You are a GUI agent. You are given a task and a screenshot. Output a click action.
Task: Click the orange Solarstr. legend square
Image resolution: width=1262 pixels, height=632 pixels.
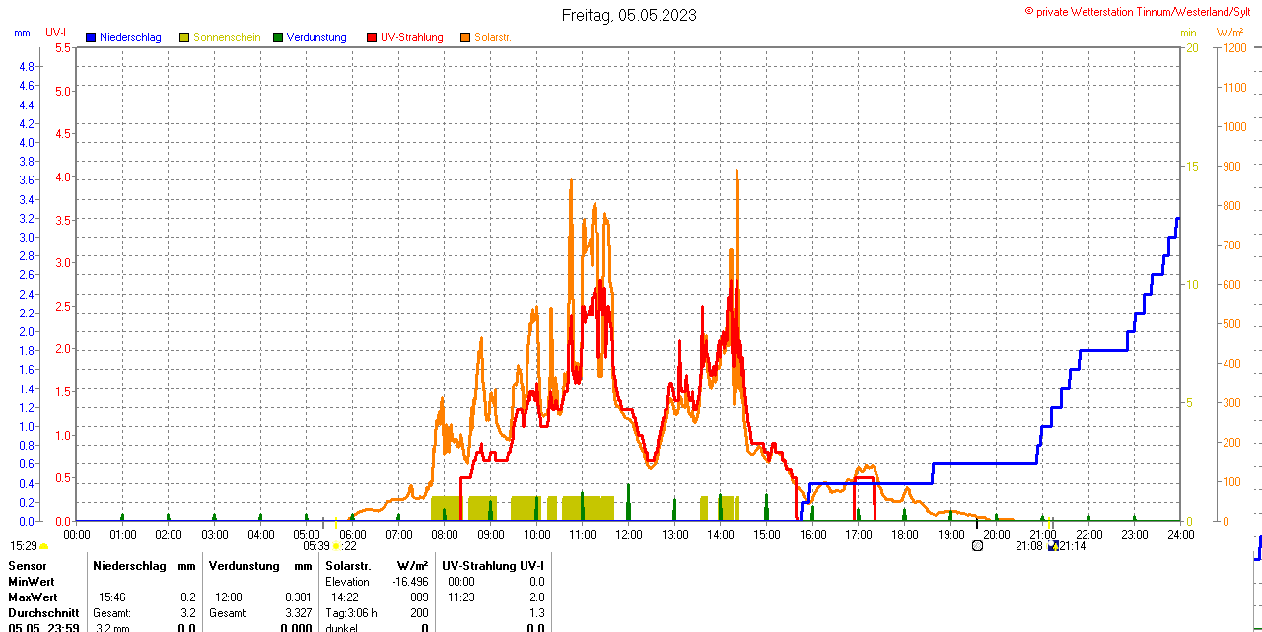point(465,37)
